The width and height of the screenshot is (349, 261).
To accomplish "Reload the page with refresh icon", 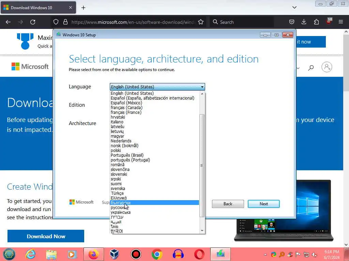I will point(33,22).
